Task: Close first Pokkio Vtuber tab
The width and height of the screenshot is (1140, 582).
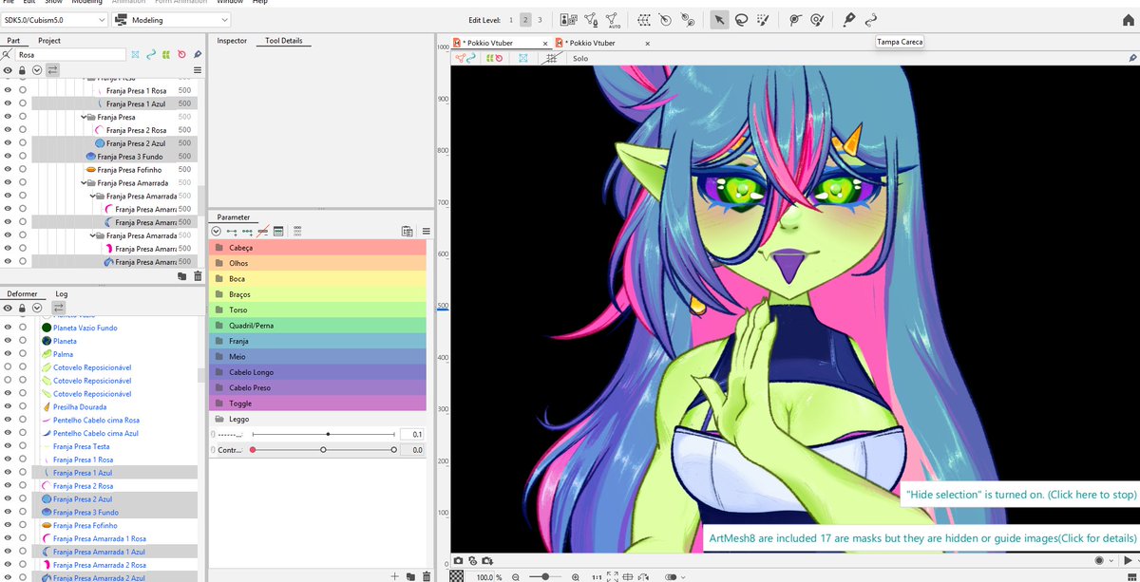Action: 544,43
